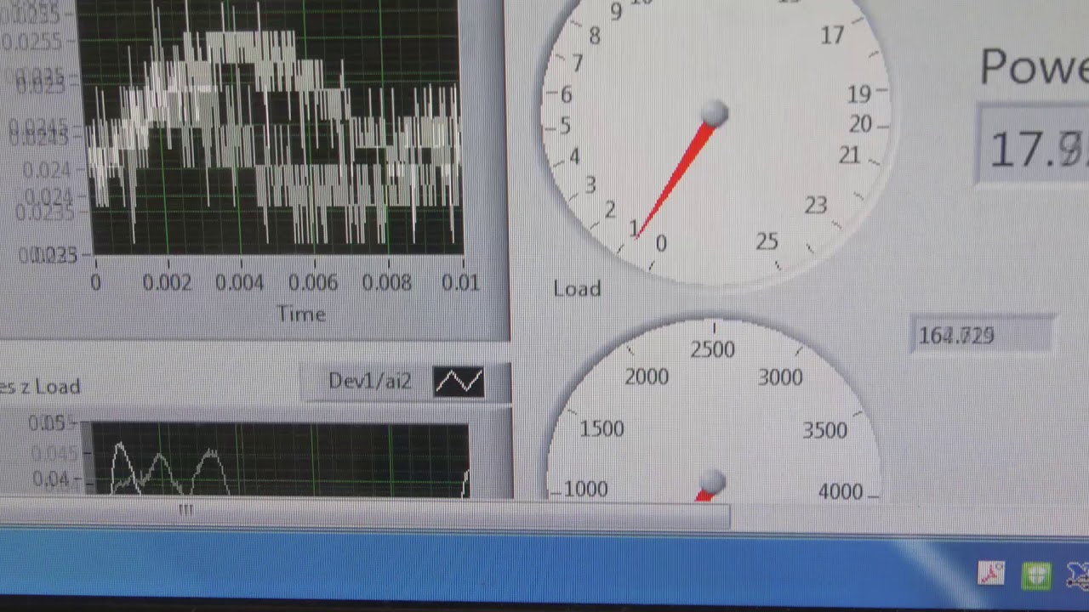The image size is (1089, 612).
Task: Click the Adobe PDF icon in system tray
Action: click(x=991, y=575)
